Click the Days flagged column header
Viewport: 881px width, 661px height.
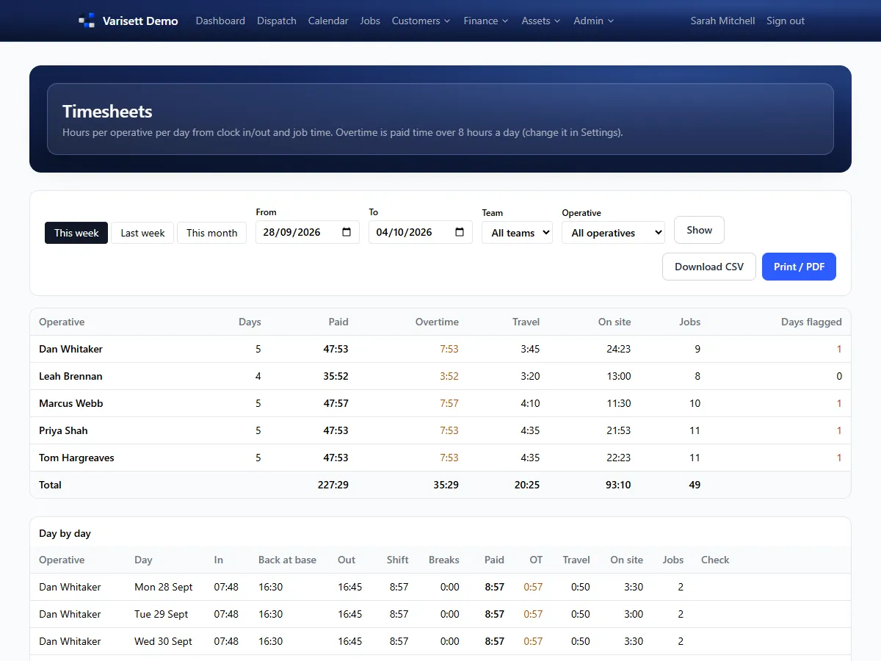pos(811,322)
